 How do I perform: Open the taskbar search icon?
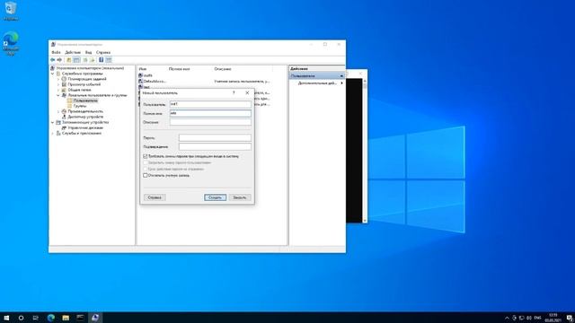click(21, 318)
